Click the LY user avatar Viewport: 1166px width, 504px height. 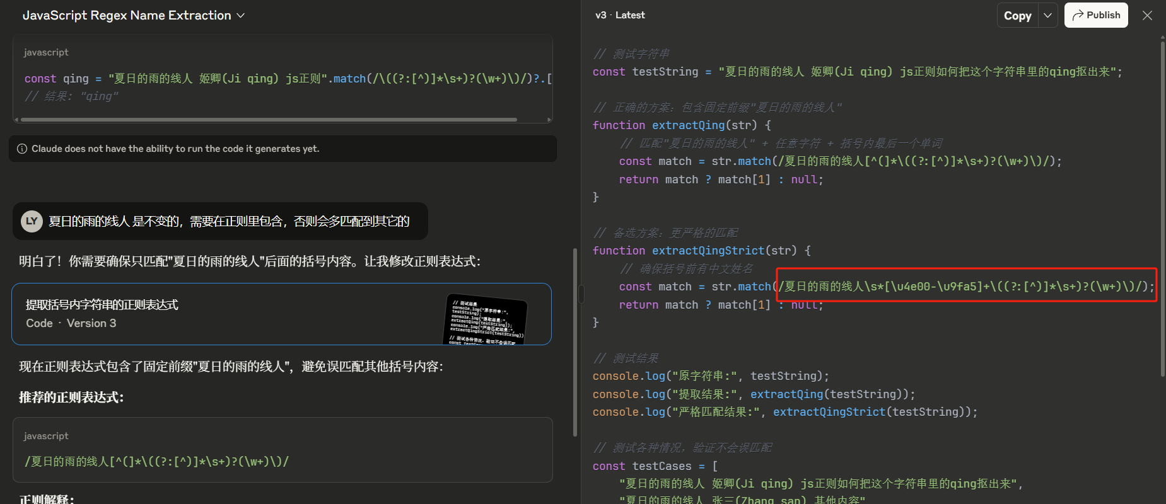pos(32,221)
